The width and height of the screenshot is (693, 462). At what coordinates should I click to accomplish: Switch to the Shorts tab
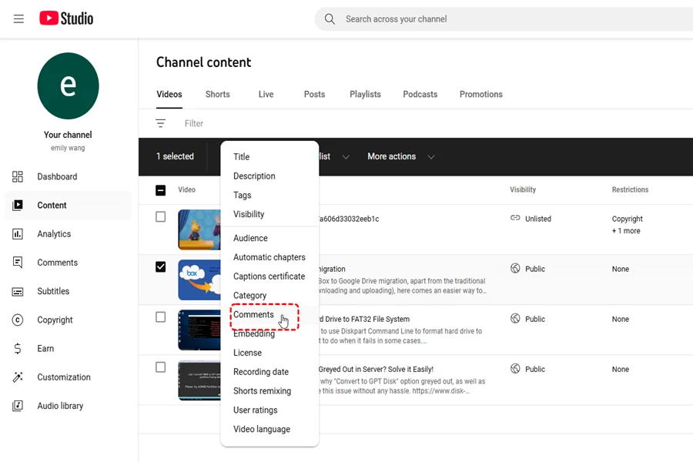tap(217, 94)
